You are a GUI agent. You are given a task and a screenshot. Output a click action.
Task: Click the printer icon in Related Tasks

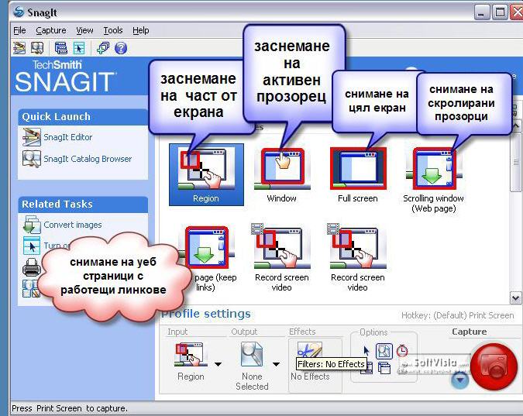(31, 267)
